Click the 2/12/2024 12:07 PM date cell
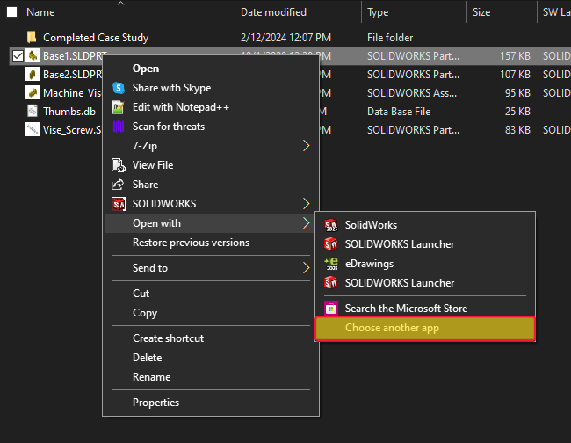The image size is (571, 443). pos(285,38)
